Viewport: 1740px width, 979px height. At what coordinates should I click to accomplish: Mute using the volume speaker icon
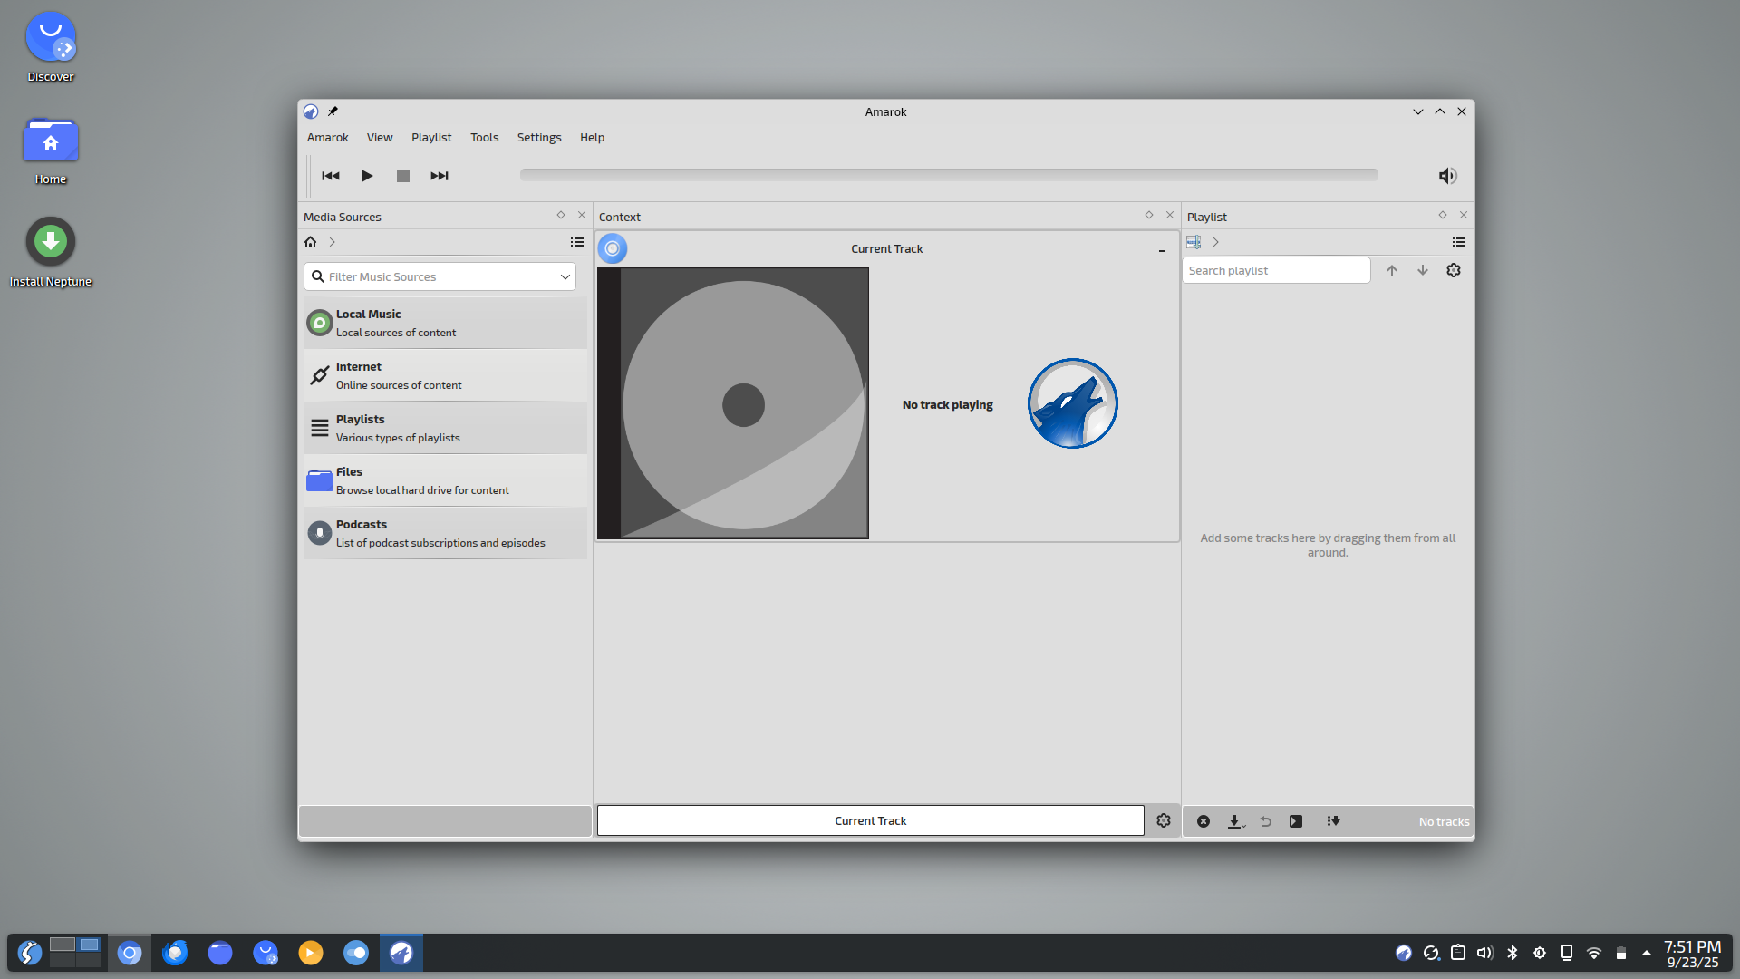click(x=1447, y=176)
